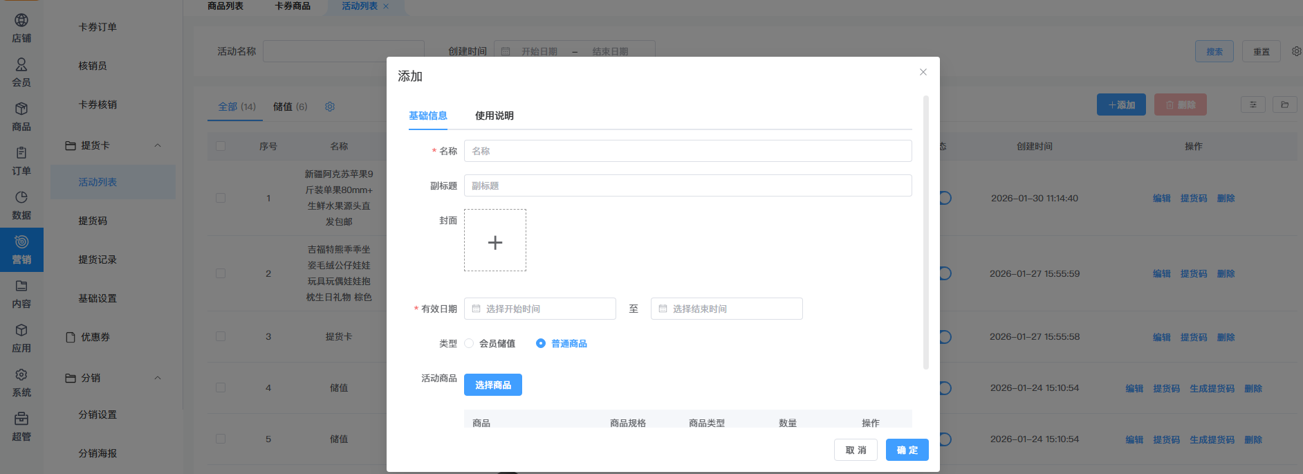Open 提货码 in side menu
1303x474 pixels.
pos(93,221)
